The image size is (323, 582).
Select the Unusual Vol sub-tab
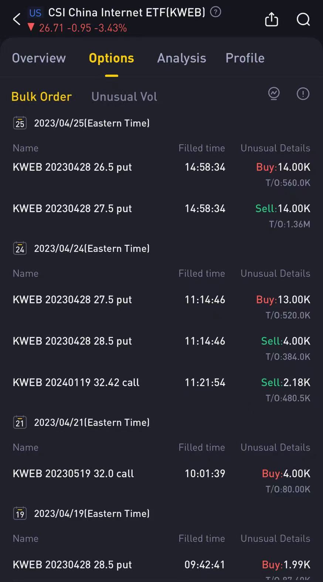(124, 97)
